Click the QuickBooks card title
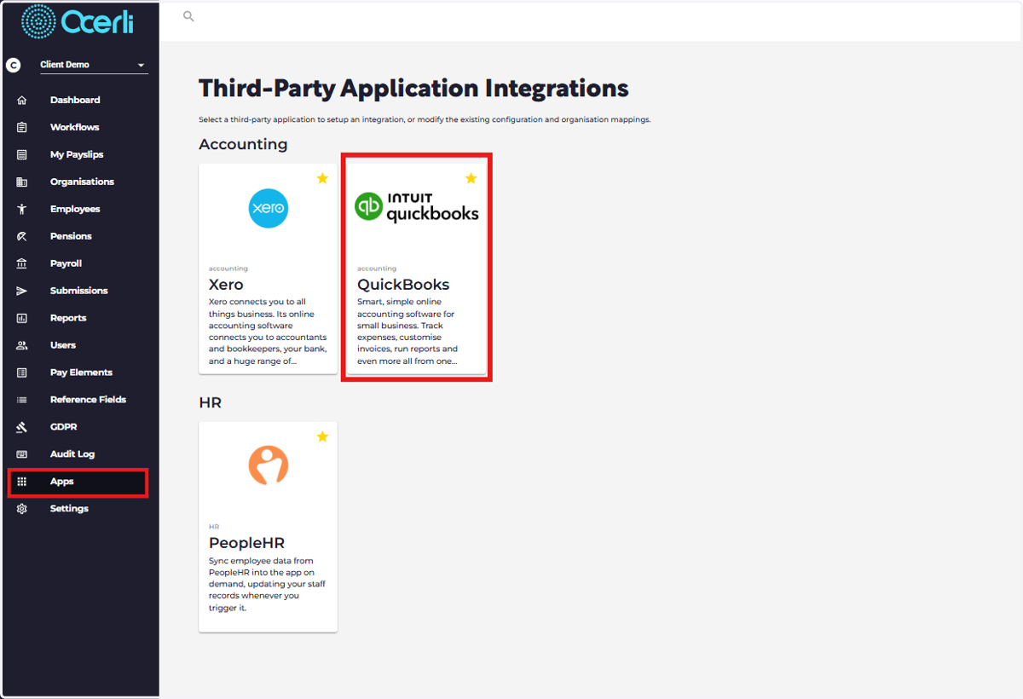The image size is (1023, 699). 403,285
